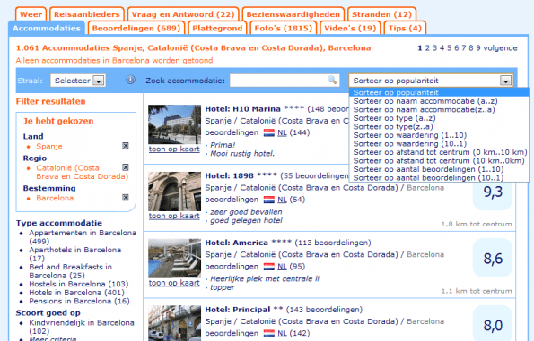Remove the Barcelona destination filter X icon
Image resolution: width=534 pixels, height=341 pixels.
(x=126, y=197)
